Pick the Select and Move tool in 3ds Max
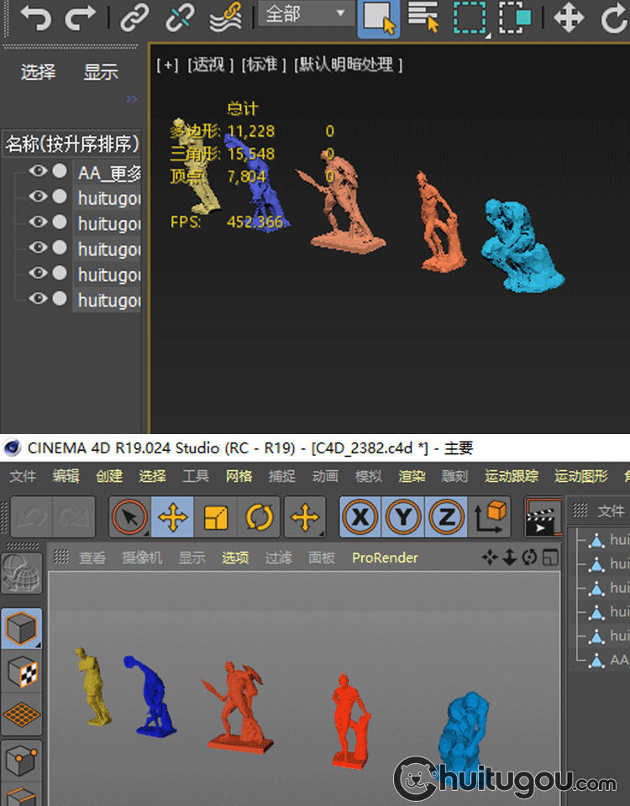 569,18
